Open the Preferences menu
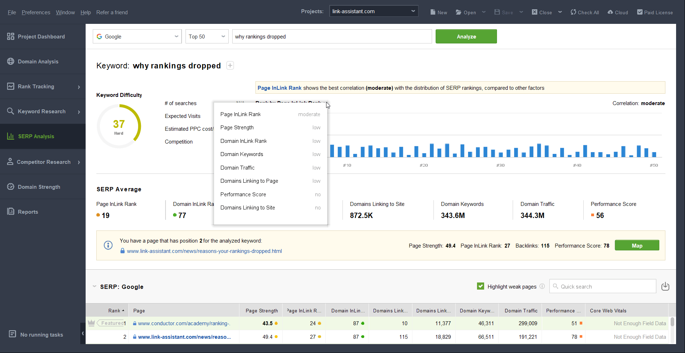This screenshot has height=353, width=685. point(36,12)
